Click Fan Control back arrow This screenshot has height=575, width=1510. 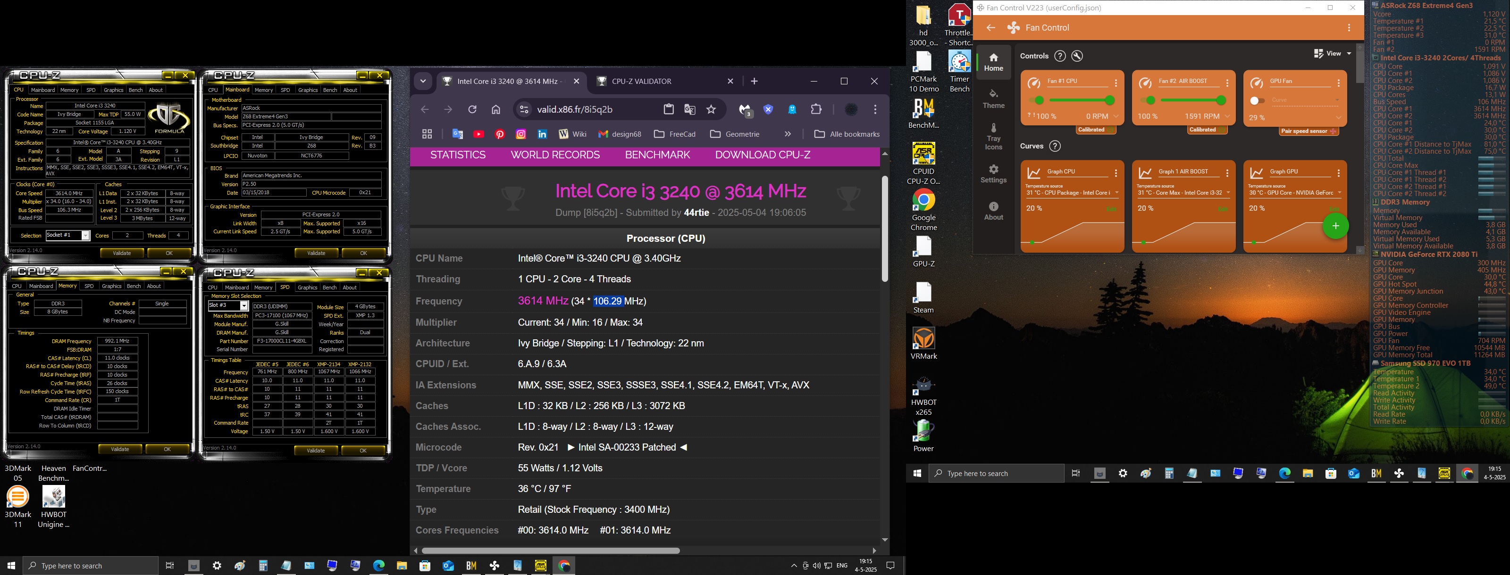[x=991, y=27]
